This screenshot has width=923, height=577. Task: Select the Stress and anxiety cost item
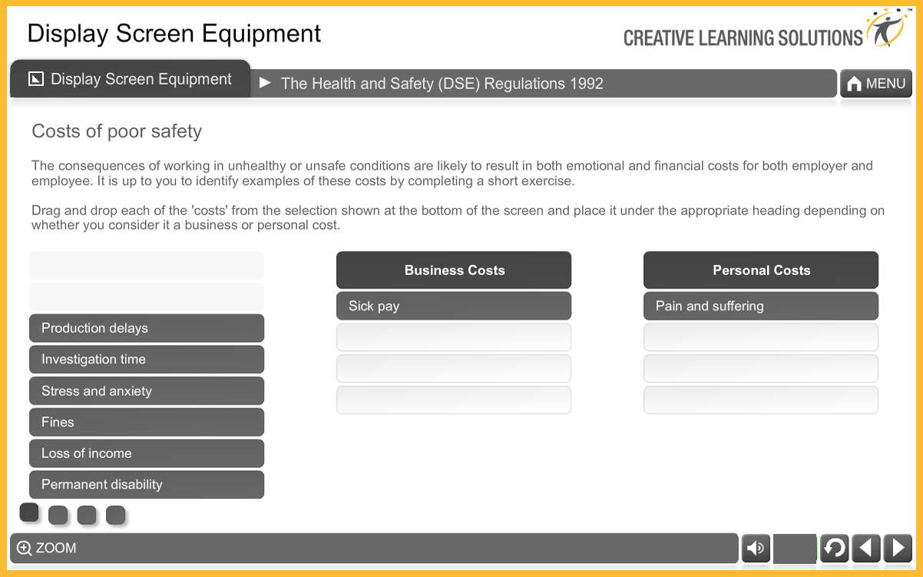pyautogui.click(x=147, y=390)
